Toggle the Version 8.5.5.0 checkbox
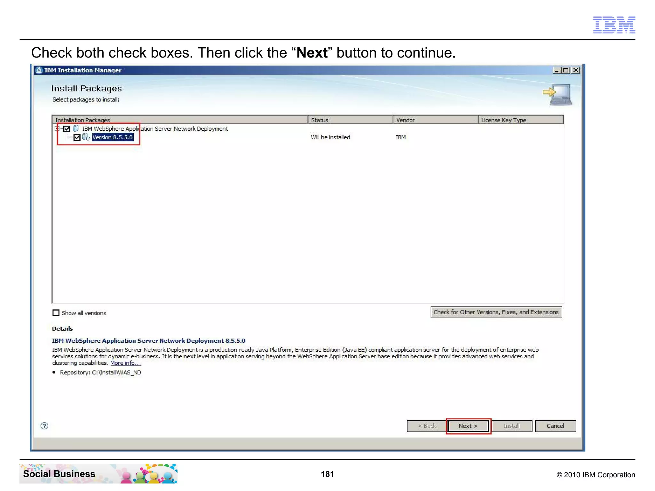655x491 pixels. [77, 137]
